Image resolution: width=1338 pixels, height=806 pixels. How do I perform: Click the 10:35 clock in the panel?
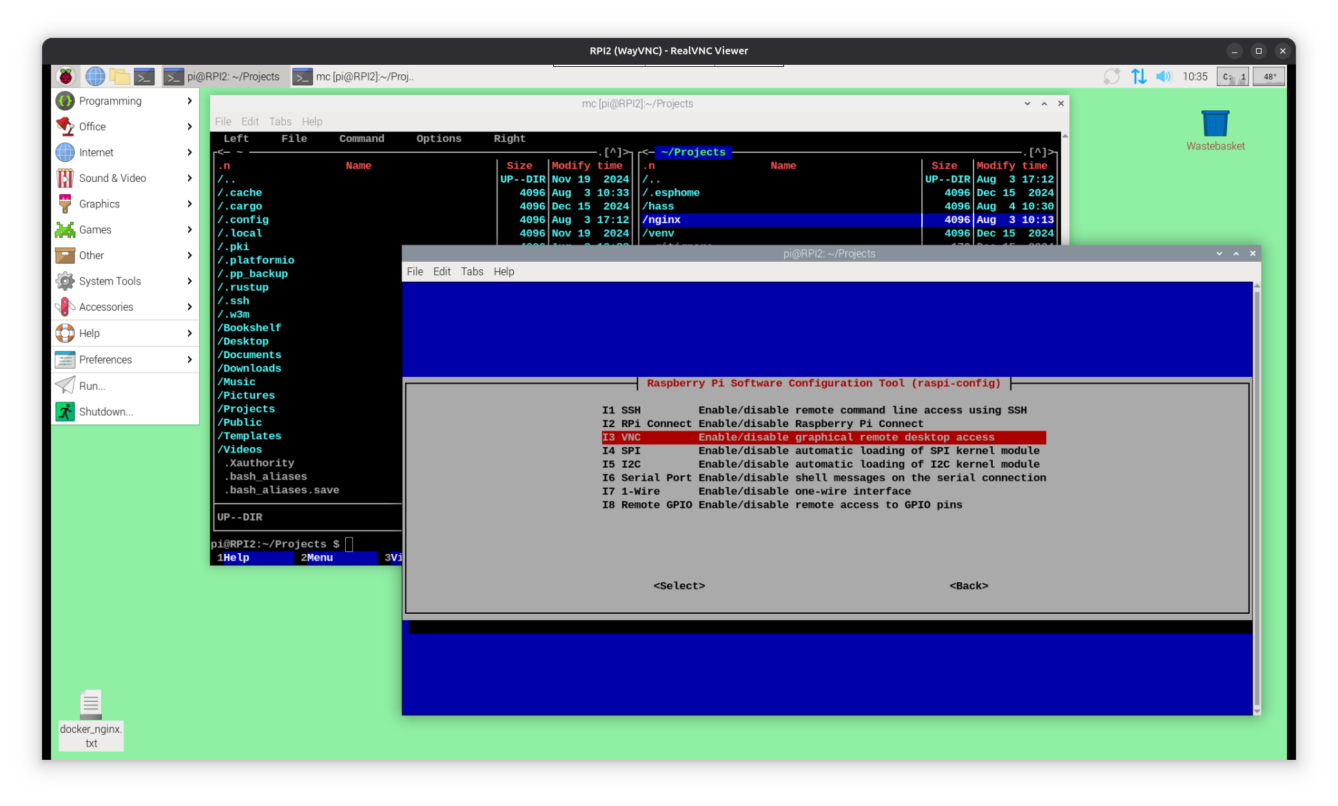click(1195, 76)
